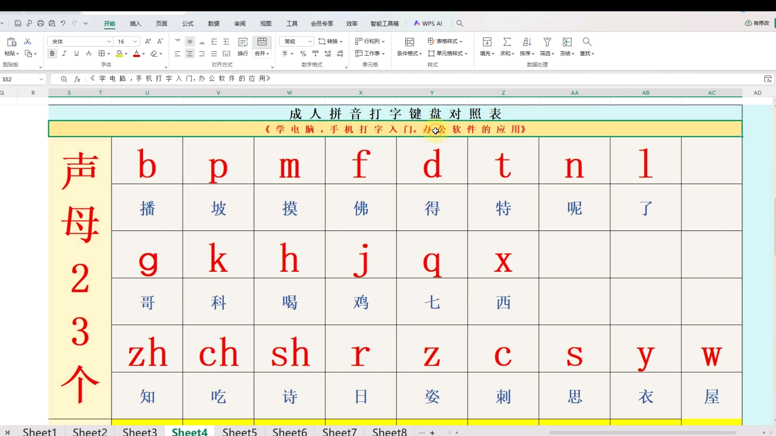Click the insert function fx icon

pos(77,79)
